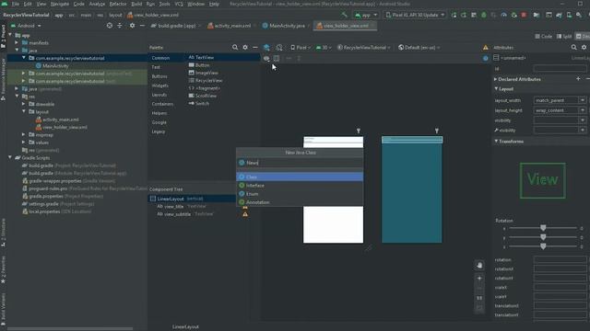Open the RecyclerViewTutorial theme dropdown
590x331 pixels.
tap(364, 48)
